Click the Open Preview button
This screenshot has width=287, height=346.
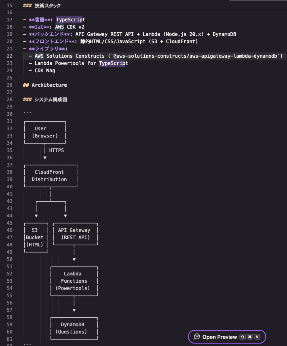point(227,337)
